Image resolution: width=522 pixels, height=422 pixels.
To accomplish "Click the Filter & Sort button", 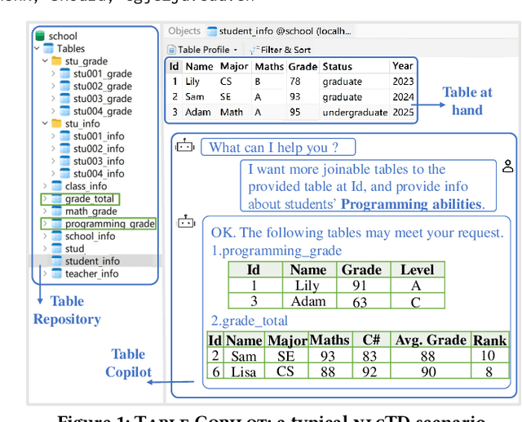I will click(x=281, y=50).
